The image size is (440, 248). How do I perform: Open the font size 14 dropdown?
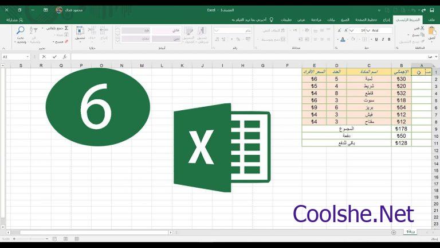tap(352, 30)
